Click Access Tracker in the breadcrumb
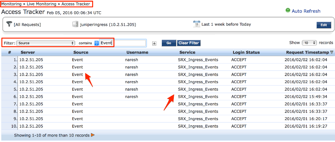This screenshot has width=335, height=142. (76, 4)
